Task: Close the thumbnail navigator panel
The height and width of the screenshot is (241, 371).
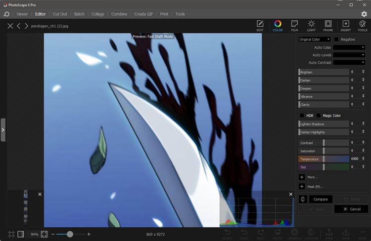Action: pos(40,194)
